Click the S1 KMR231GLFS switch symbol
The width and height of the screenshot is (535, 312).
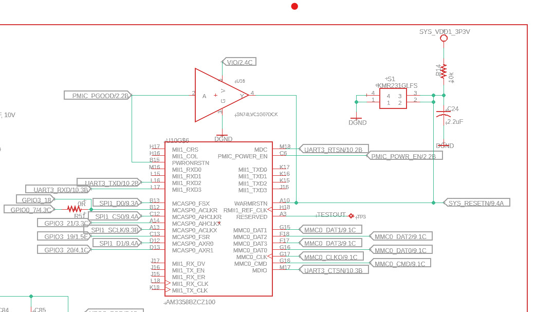(x=394, y=98)
